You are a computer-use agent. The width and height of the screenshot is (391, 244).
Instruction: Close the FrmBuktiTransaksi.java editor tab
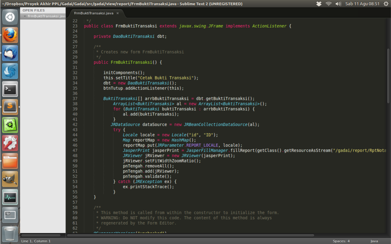(x=118, y=13)
